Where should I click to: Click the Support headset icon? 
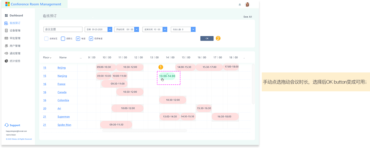tap(7, 125)
